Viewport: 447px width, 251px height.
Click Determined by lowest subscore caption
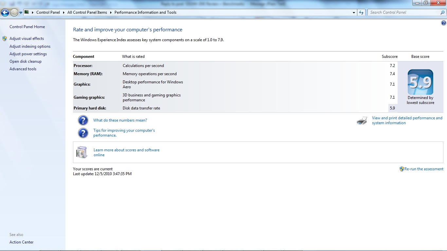click(420, 100)
